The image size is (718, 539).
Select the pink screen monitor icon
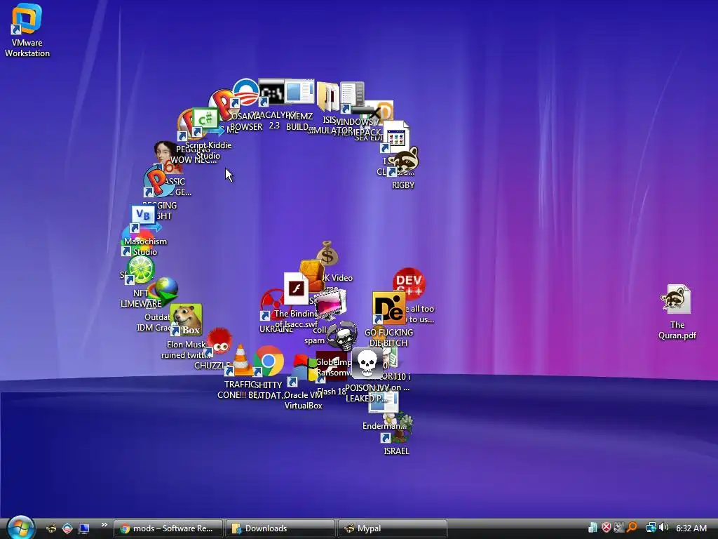click(x=331, y=303)
